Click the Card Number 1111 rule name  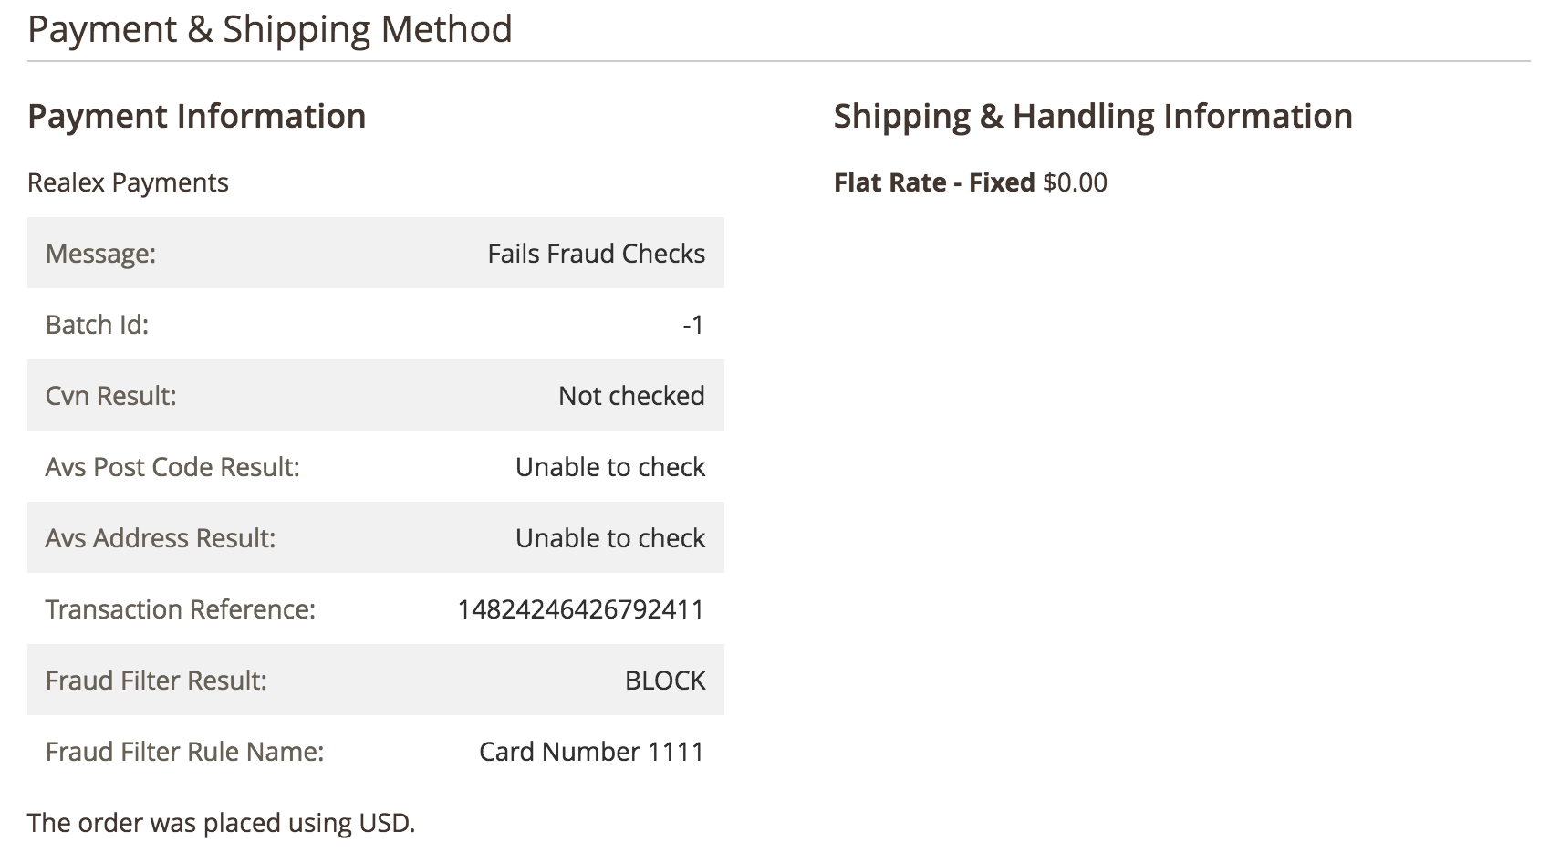592,751
